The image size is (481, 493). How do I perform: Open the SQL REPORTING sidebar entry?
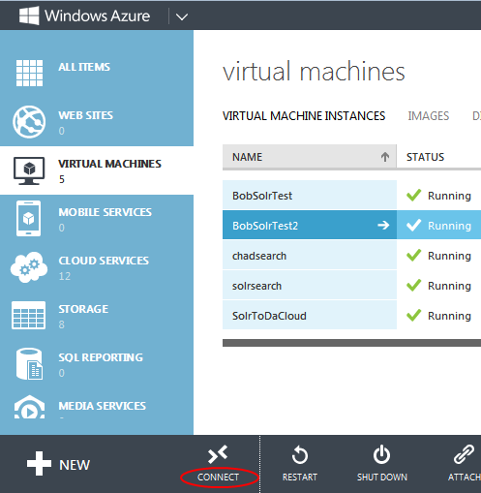pyautogui.click(x=97, y=364)
